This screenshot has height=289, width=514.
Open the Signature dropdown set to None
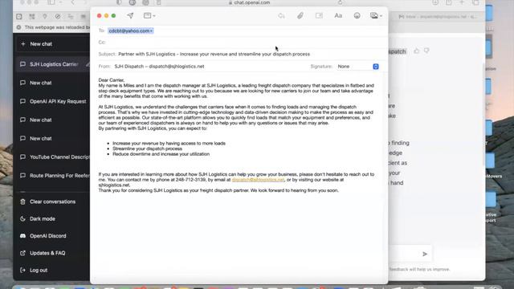[x=357, y=67]
